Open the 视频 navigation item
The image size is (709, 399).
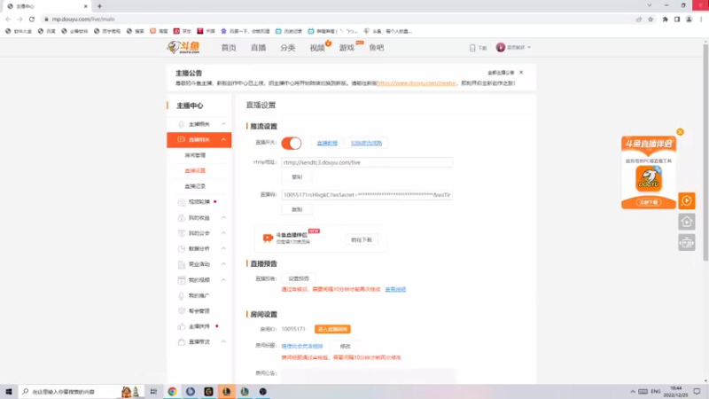coord(317,48)
